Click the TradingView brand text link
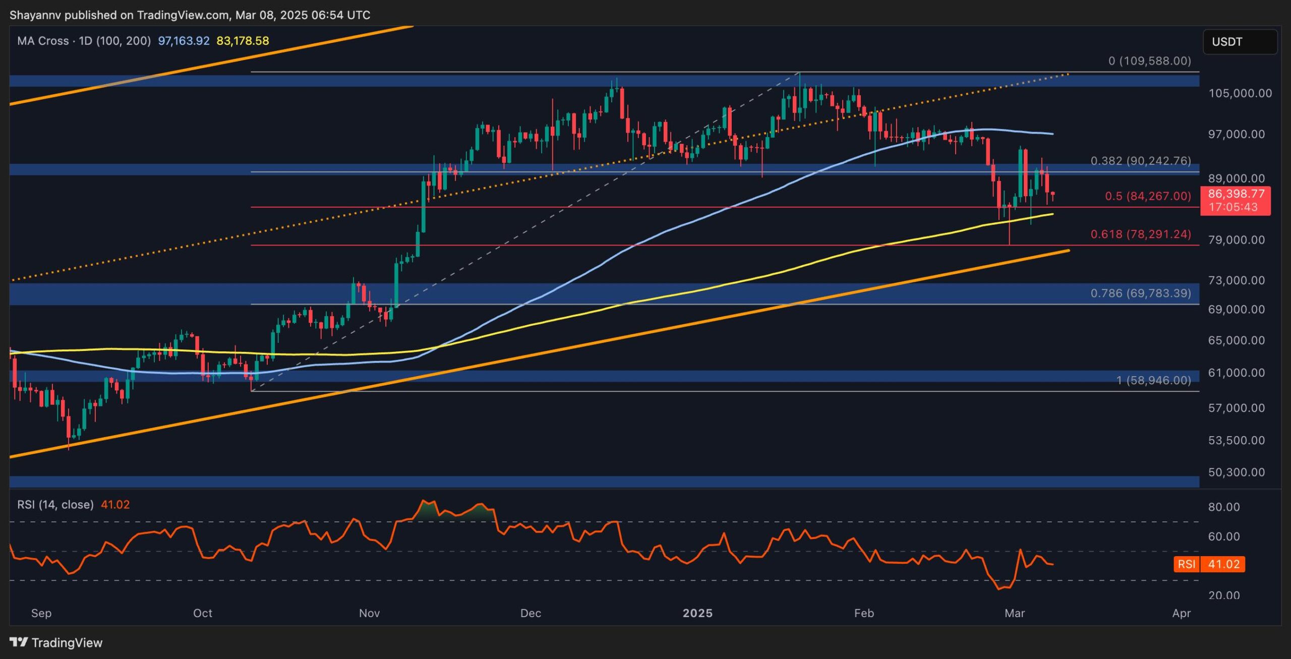Viewport: 1291px width, 659px height. 67,642
